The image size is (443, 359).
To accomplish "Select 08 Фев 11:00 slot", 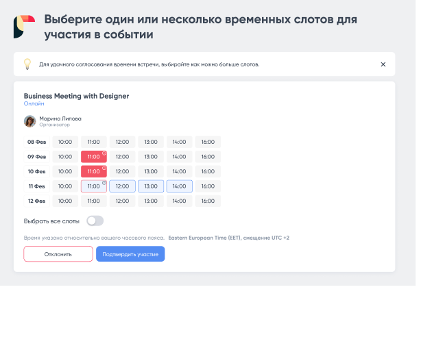I will click(x=94, y=142).
